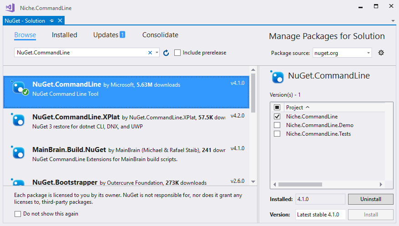
Task: Switch to the Browse tab
Action: (x=25, y=35)
